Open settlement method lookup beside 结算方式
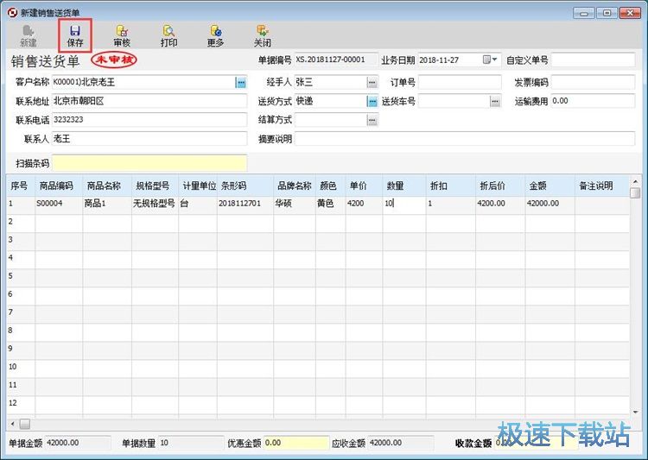 click(x=372, y=120)
